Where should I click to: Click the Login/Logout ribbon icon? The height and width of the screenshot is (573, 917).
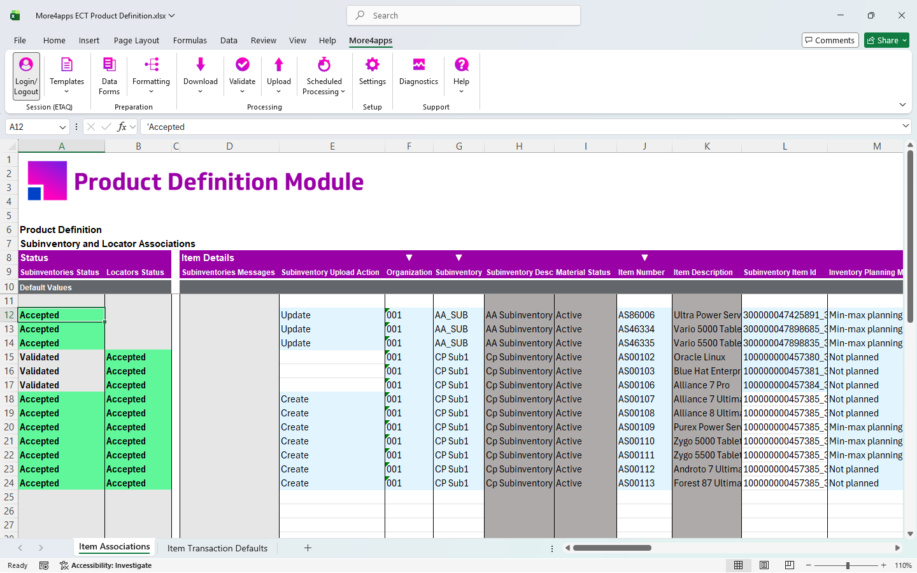coord(26,65)
